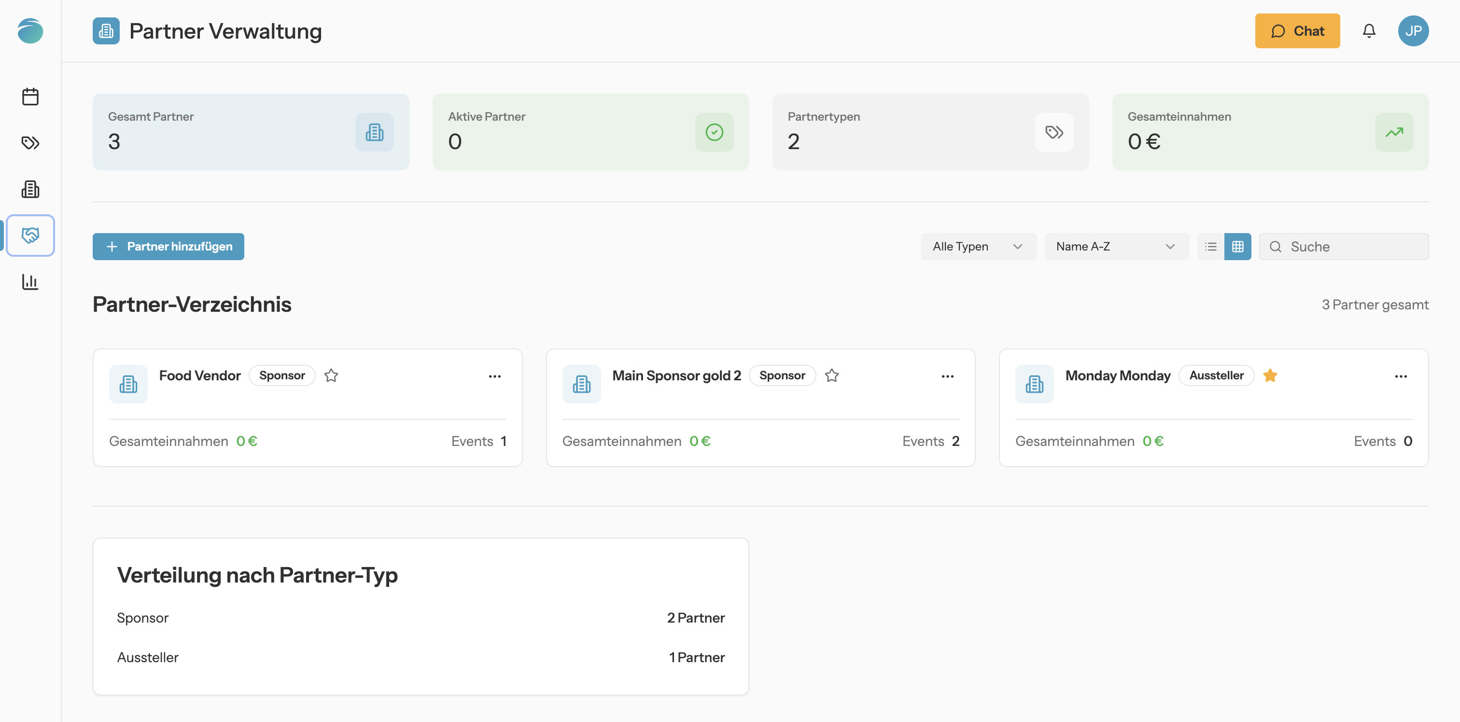
Task: Click '3 Partner gesamt' text
Action: 1375,305
